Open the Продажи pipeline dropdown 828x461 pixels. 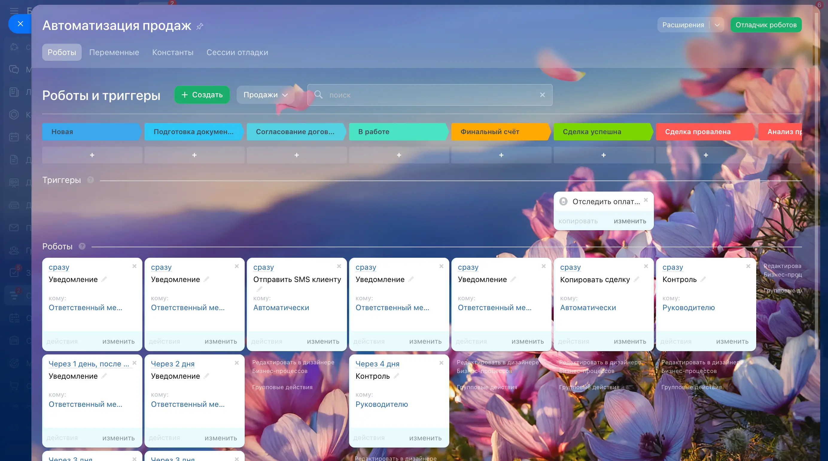coord(265,95)
